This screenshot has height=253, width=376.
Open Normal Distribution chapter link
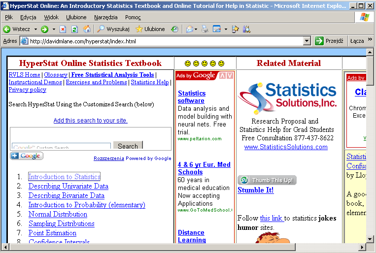pos(58,214)
